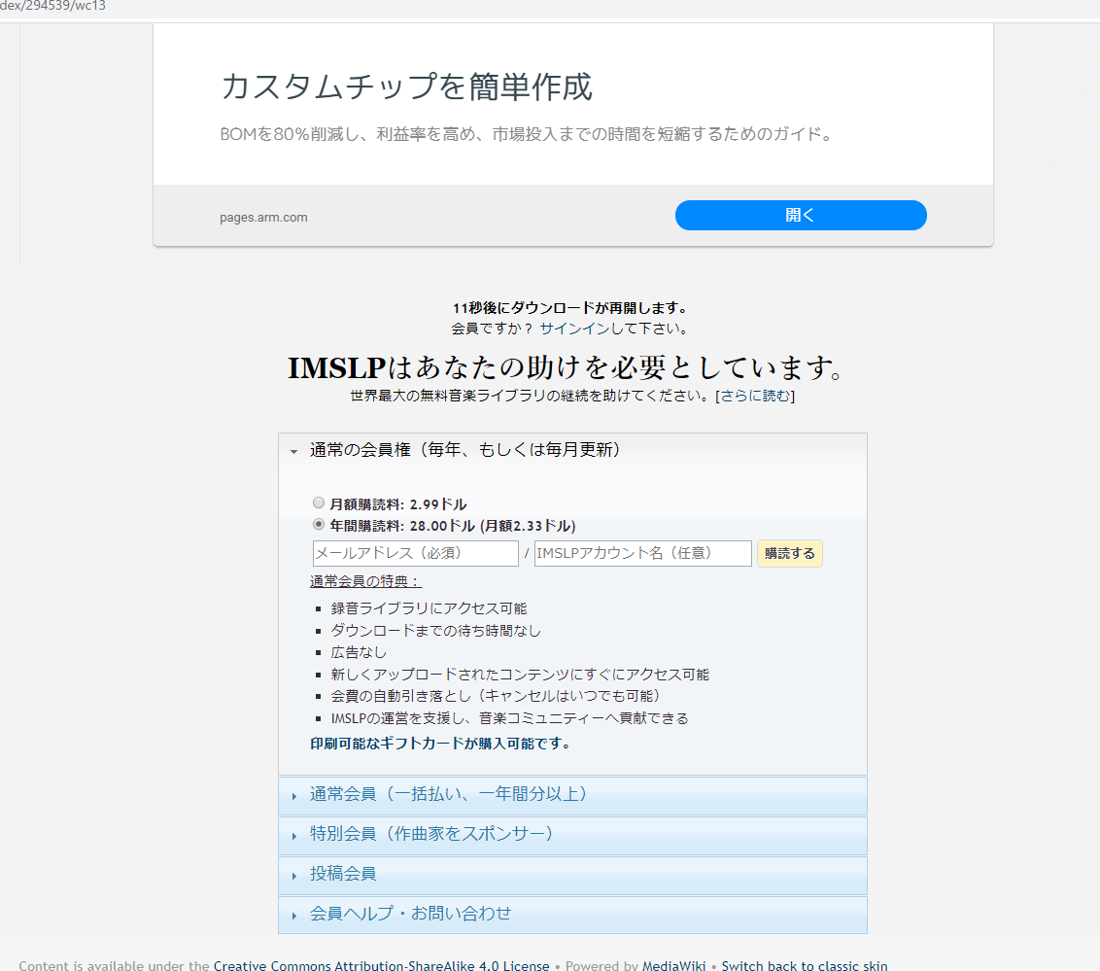Focus the メールアドレス（必須）input field
This screenshot has width=1100, height=971.
(415, 553)
